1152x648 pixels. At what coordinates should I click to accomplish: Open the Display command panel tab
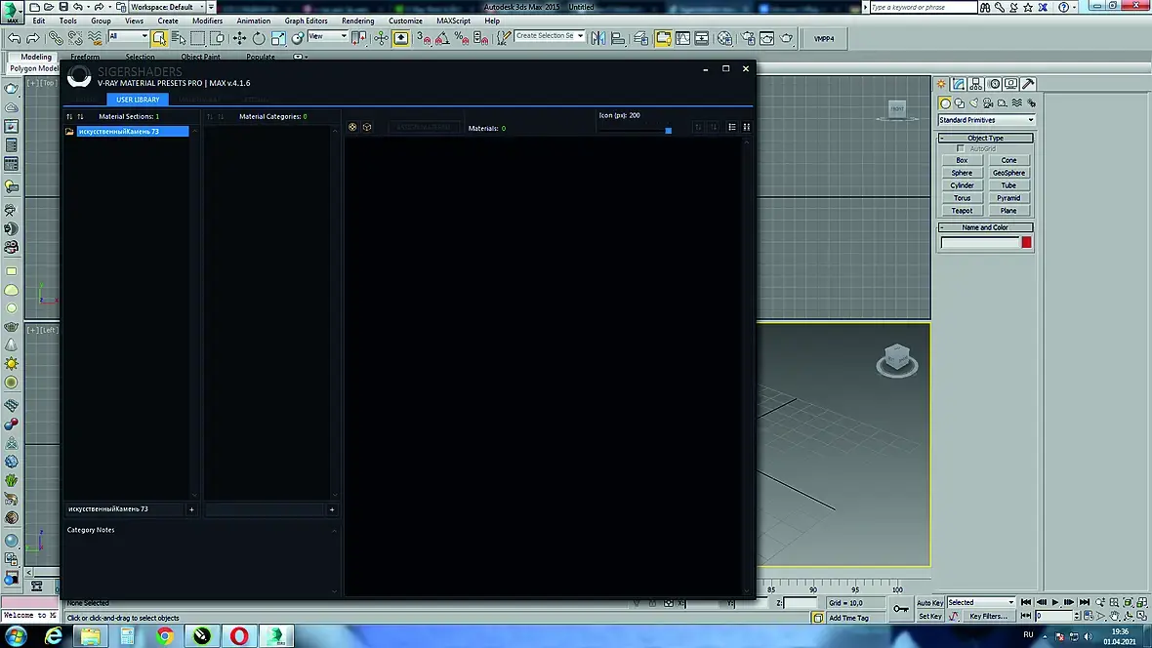pyautogui.click(x=1011, y=84)
